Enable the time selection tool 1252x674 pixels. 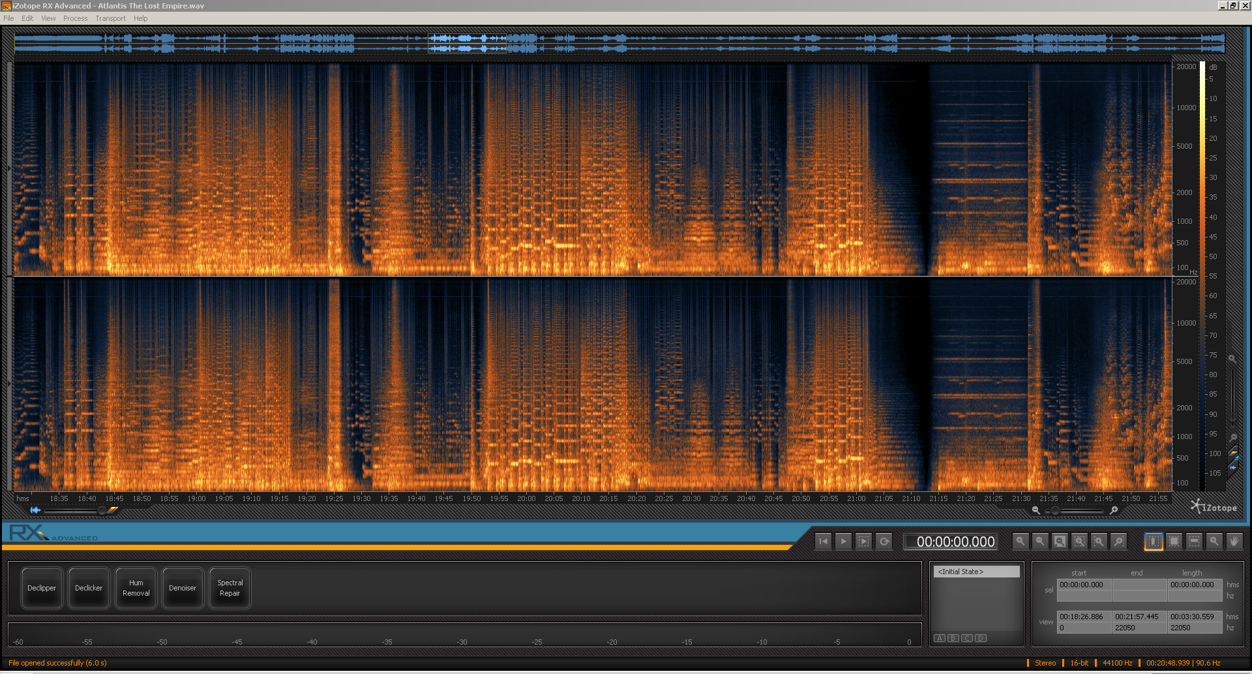[x=1154, y=542]
